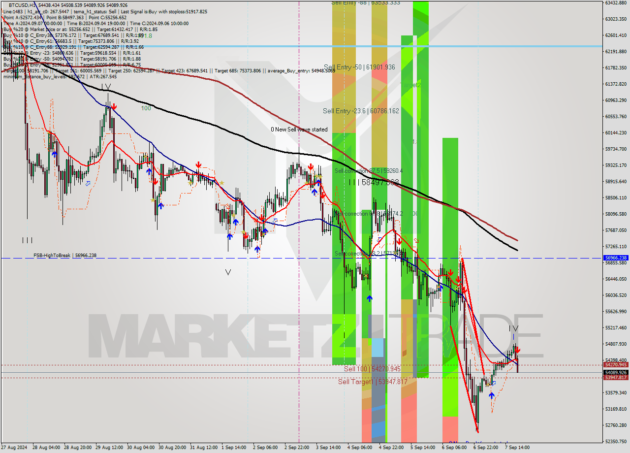Click the 'I I I | 58497.363' wave label
The height and width of the screenshot is (453, 630).
pyautogui.click(x=374, y=182)
